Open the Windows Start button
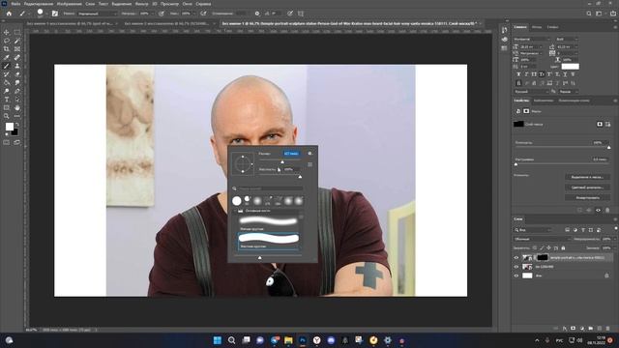This screenshot has height=348, width=619. pyautogui.click(x=217, y=340)
